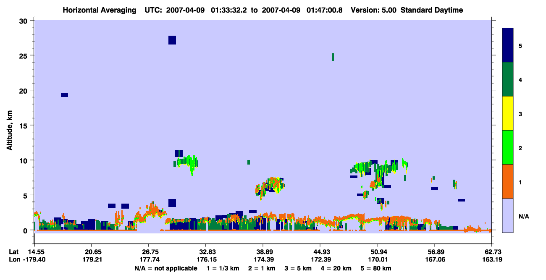Click the longitude value '-179.40'
This screenshot has width=546, height=280.
coord(34,259)
